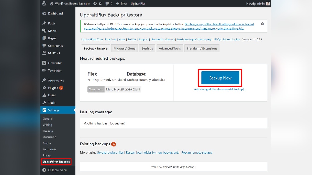Open UpdraftPlus menu in admin bar
This screenshot has height=175, width=312.
pyautogui.click(x=138, y=3)
